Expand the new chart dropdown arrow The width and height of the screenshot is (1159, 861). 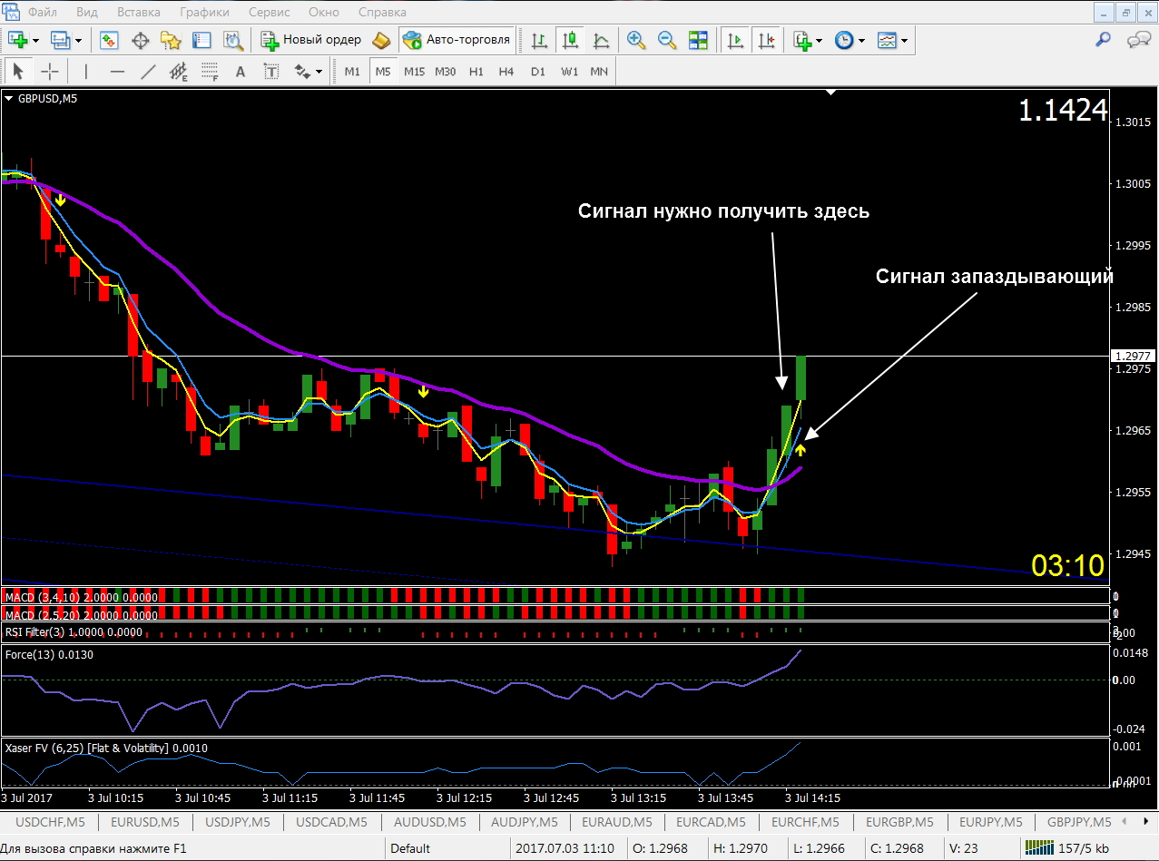click(35, 41)
